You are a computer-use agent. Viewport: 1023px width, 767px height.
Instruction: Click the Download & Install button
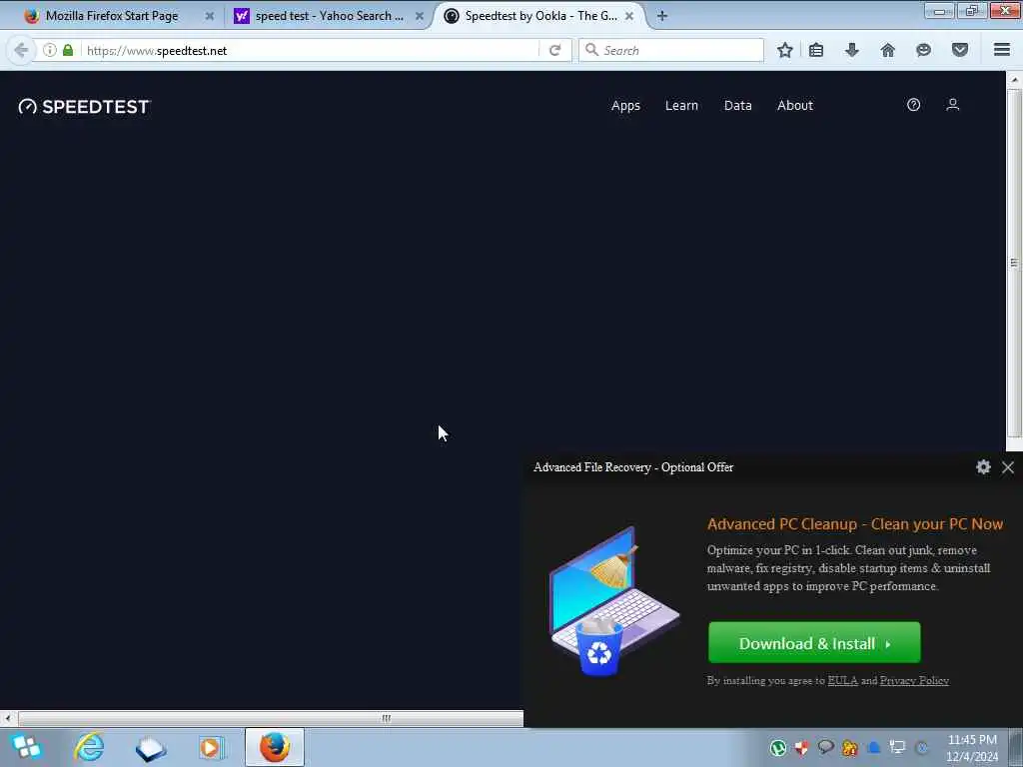(x=814, y=643)
